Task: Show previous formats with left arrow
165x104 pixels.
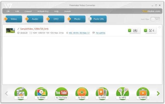Action: pos(6,93)
